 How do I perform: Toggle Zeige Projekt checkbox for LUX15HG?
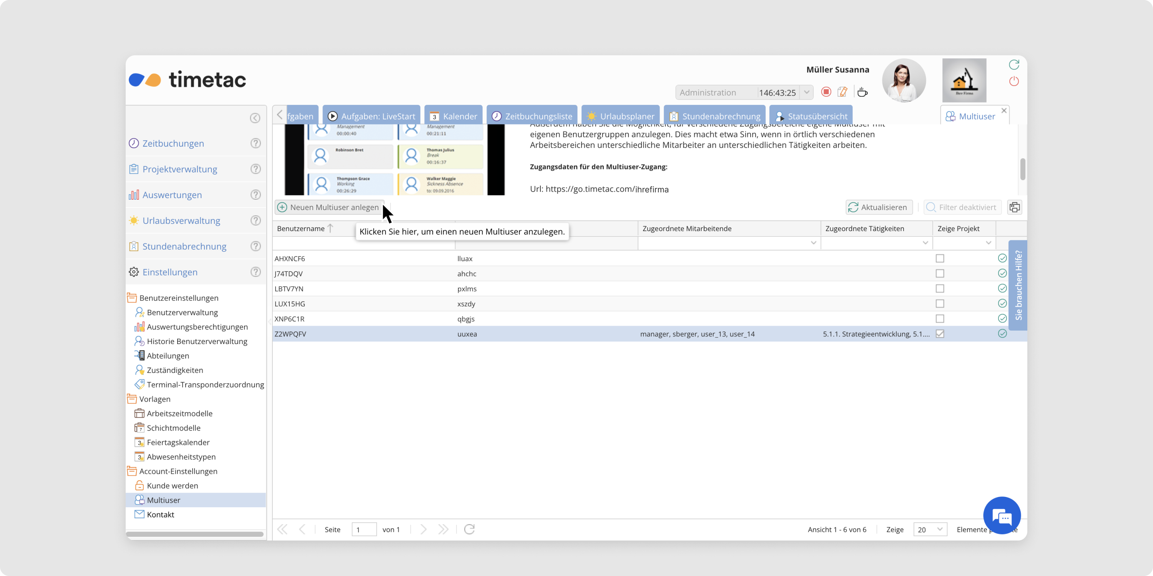coord(940,304)
